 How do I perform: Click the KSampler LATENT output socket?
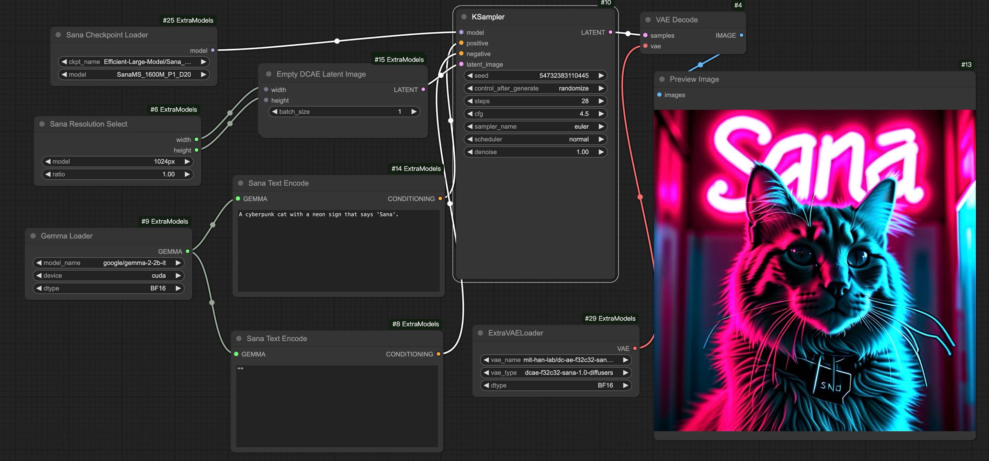(611, 32)
